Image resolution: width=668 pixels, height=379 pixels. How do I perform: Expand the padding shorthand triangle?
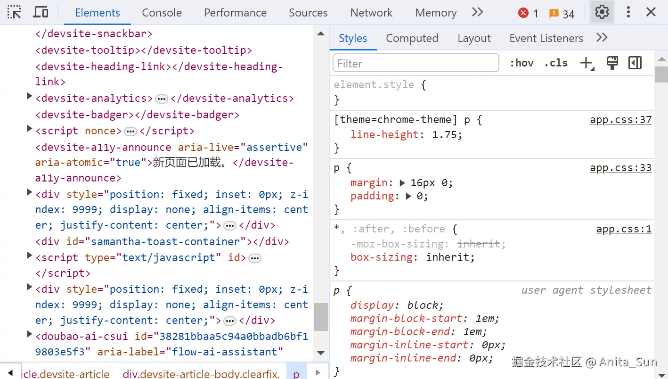[x=409, y=196]
